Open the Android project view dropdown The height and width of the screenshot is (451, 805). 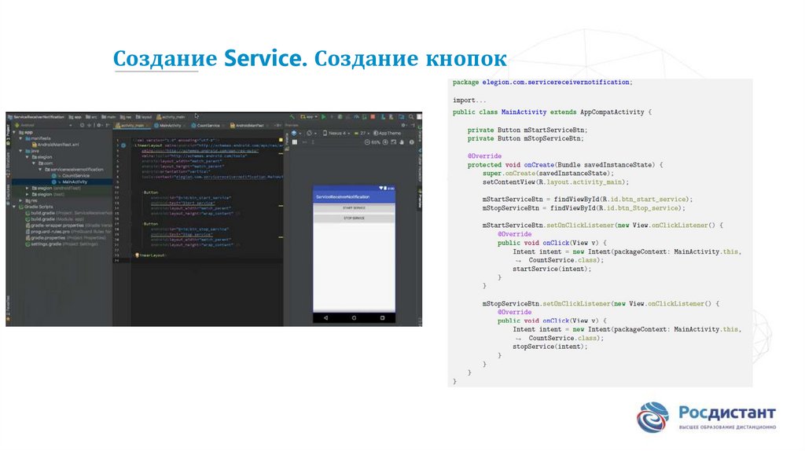(44, 125)
